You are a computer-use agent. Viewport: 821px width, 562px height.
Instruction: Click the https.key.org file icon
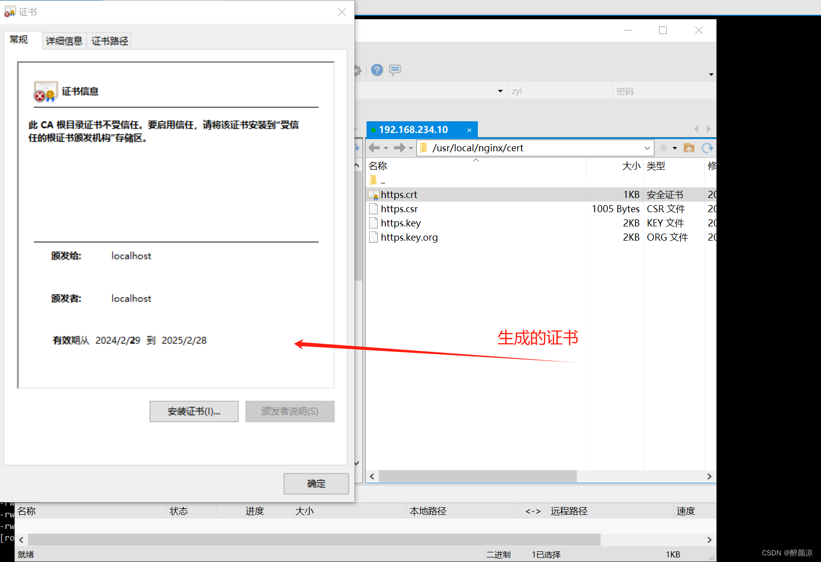374,237
